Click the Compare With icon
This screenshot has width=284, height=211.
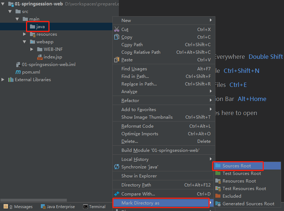(116, 194)
